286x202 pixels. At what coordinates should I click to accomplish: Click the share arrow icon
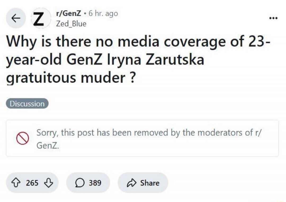(131, 183)
